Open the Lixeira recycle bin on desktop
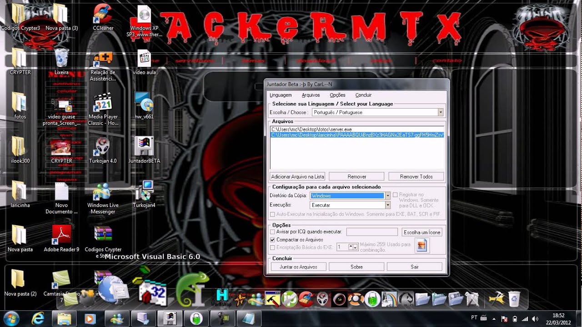Image resolution: width=582 pixels, height=327 pixels. pyautogui.click(x=61, y=61)
